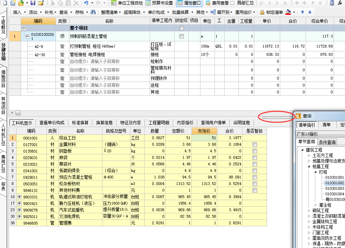Toggle the 局部汇总 checkbox
Image resolution: width=345 pixels, height=248 pixels.
pyautogui.click(x=232, y=3)
